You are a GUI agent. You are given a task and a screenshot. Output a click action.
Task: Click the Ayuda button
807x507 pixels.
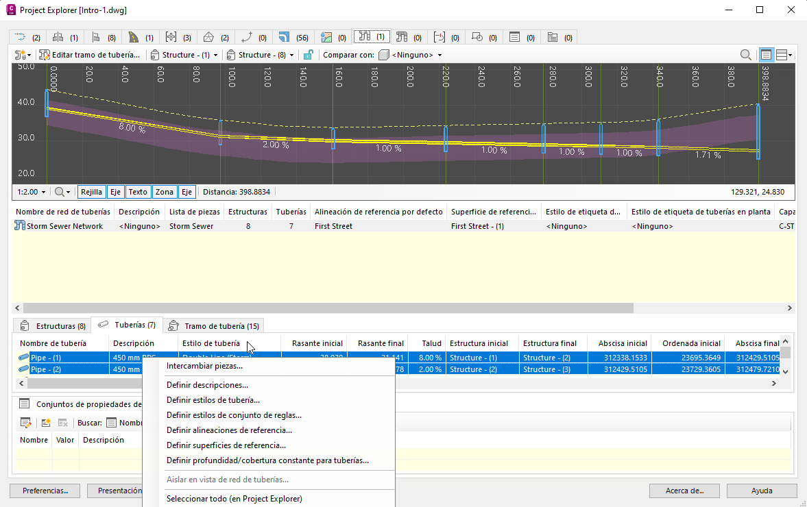point(761,491)
